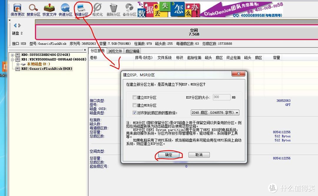
Task: Check the 建立MSR分区 option
Action: pos(134,105)
